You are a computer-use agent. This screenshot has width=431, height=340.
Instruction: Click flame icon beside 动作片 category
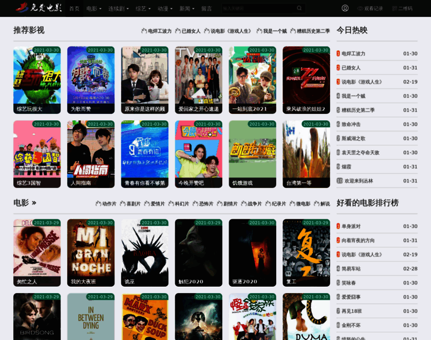point(98,203)
